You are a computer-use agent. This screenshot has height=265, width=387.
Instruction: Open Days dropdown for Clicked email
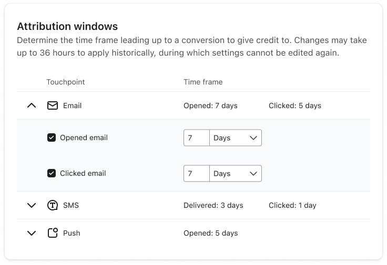coord(235,173)
